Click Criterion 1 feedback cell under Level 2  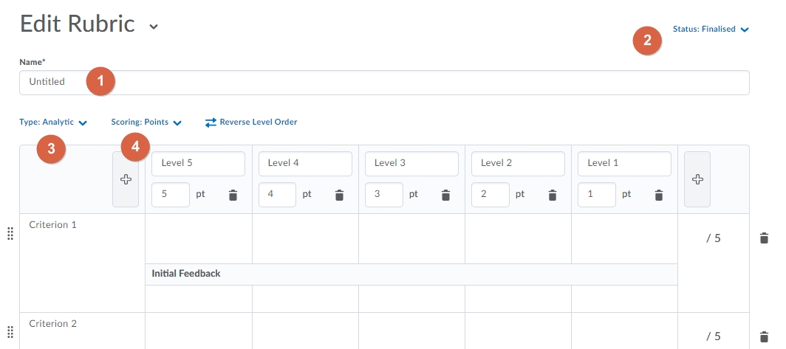click(x=519, y=299)
